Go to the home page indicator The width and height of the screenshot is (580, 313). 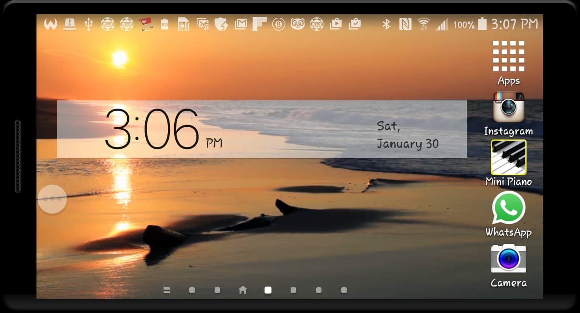(243, 290)
